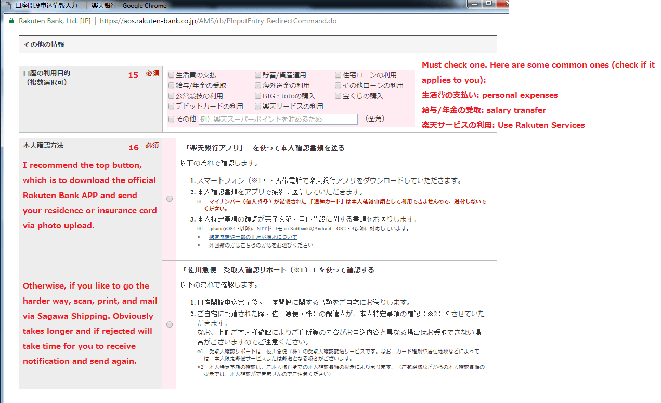Click the その他 purpose text input field

(278, 119)
